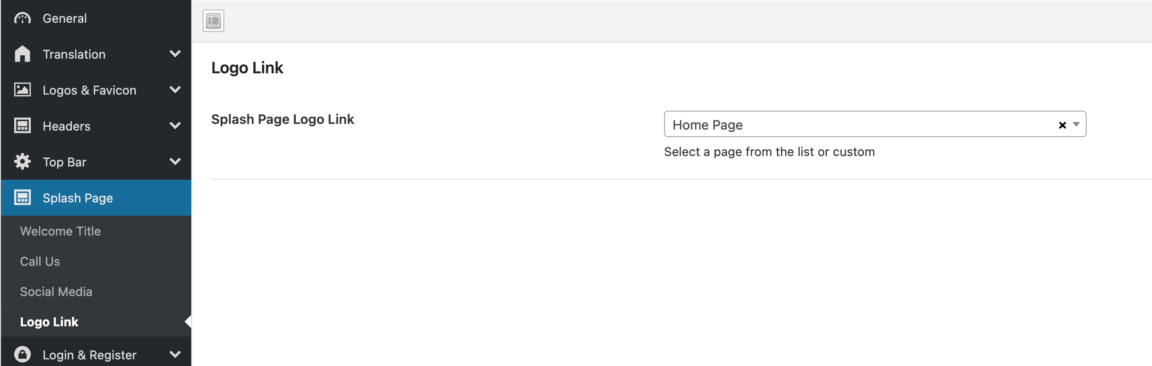Clear the Home Page selection with the x

1063,125
